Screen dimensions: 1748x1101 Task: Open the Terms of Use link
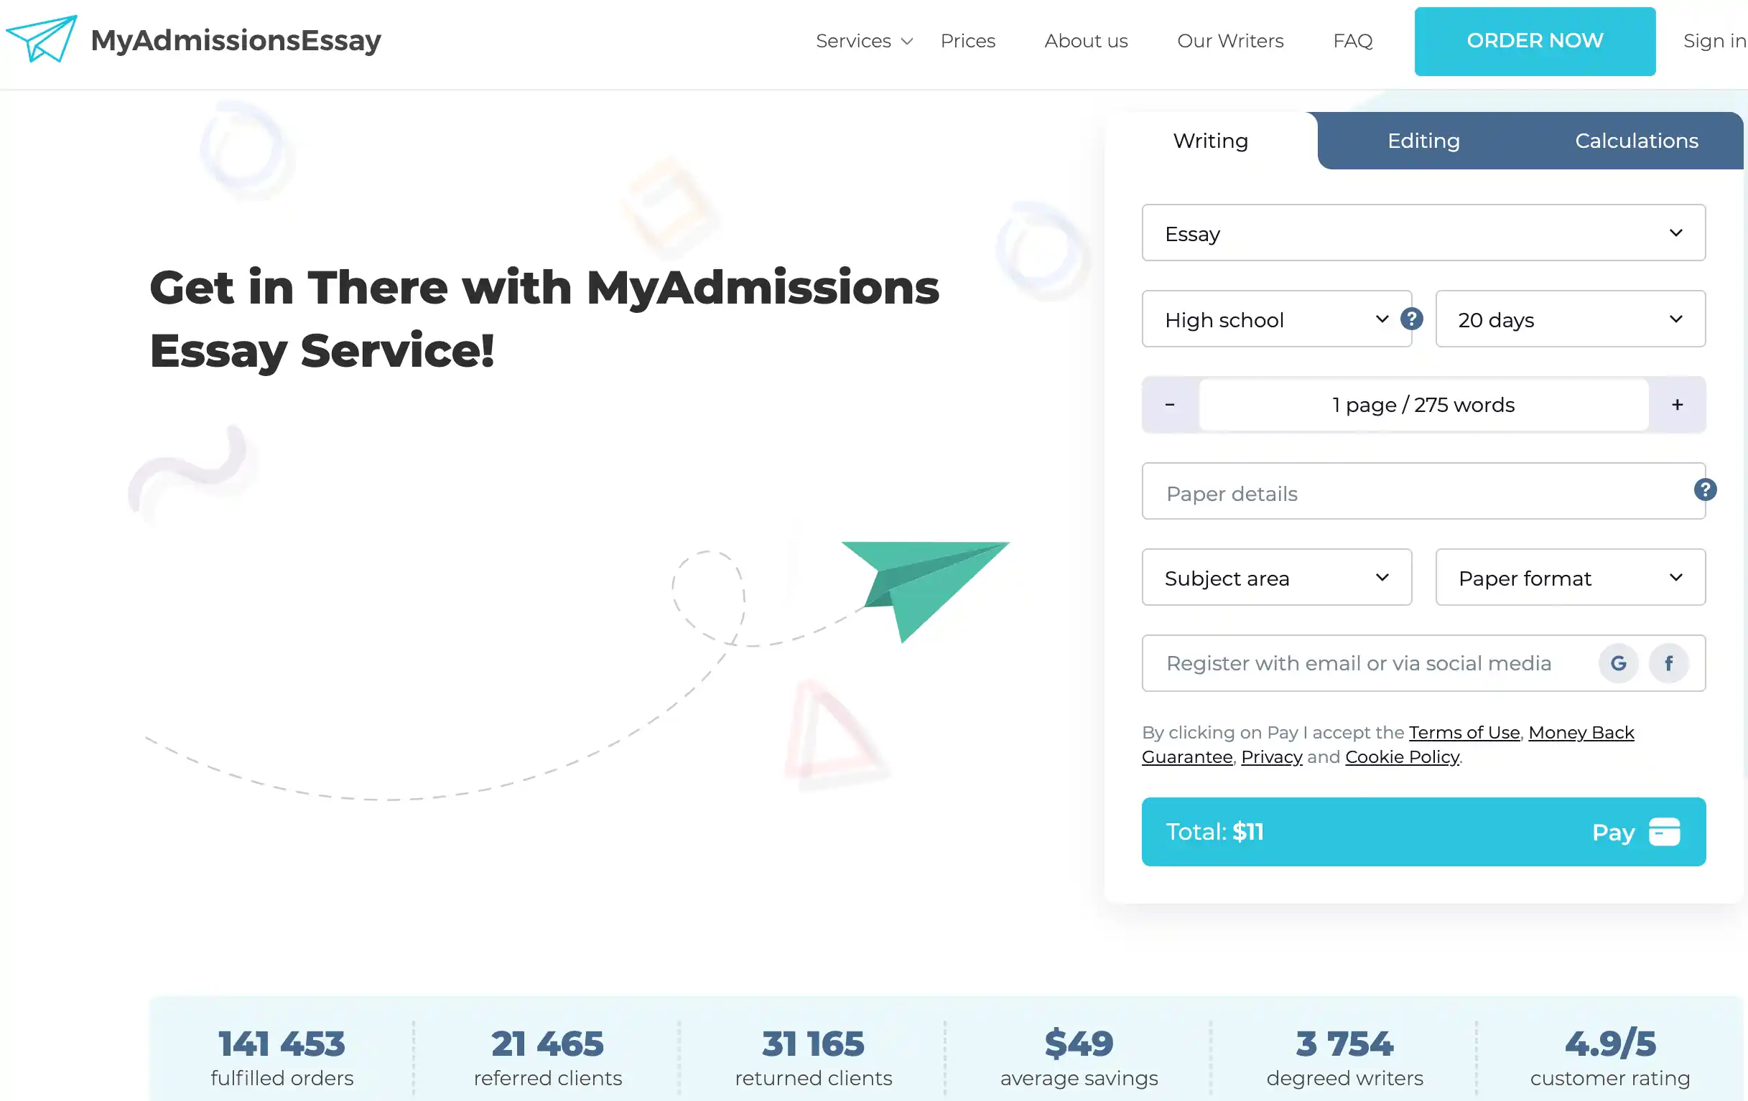1464,733
